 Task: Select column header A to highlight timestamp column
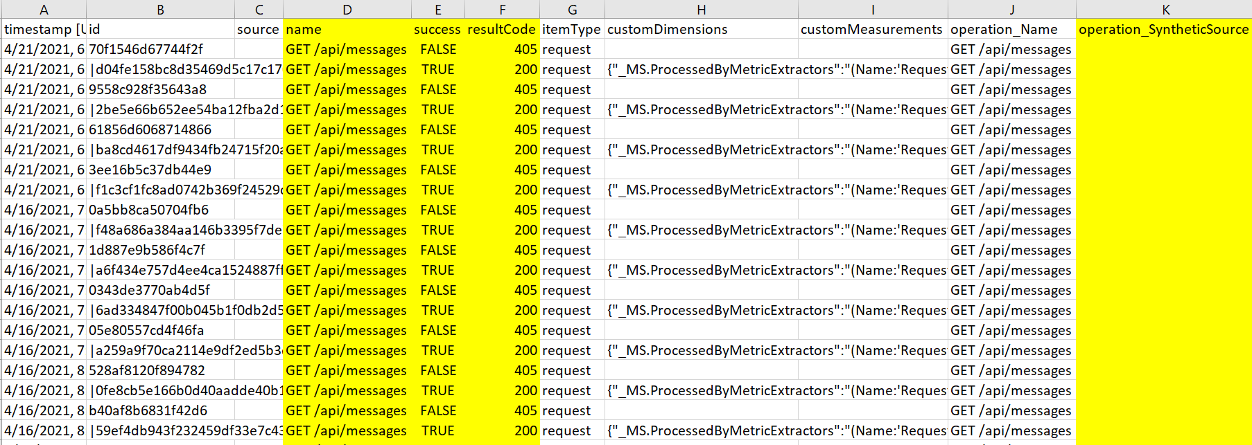pos(44,9)
